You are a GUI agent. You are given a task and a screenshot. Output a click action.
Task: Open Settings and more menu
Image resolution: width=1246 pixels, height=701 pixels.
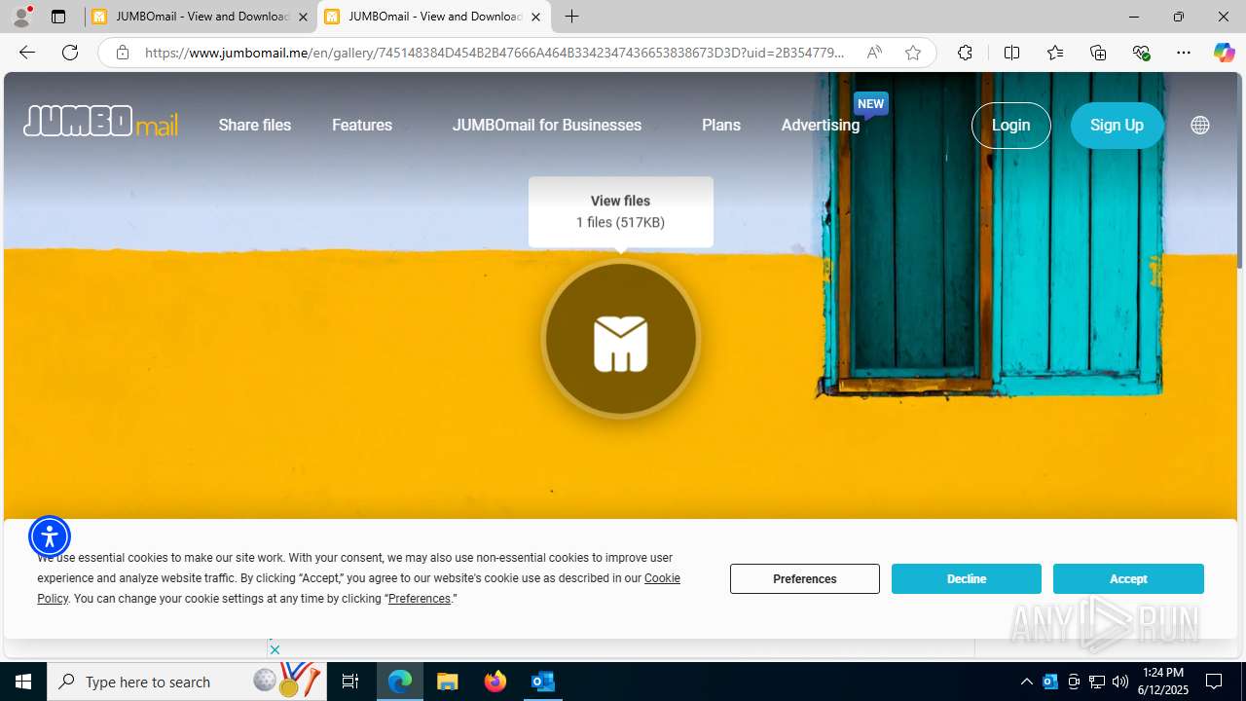pos(1184,53)
